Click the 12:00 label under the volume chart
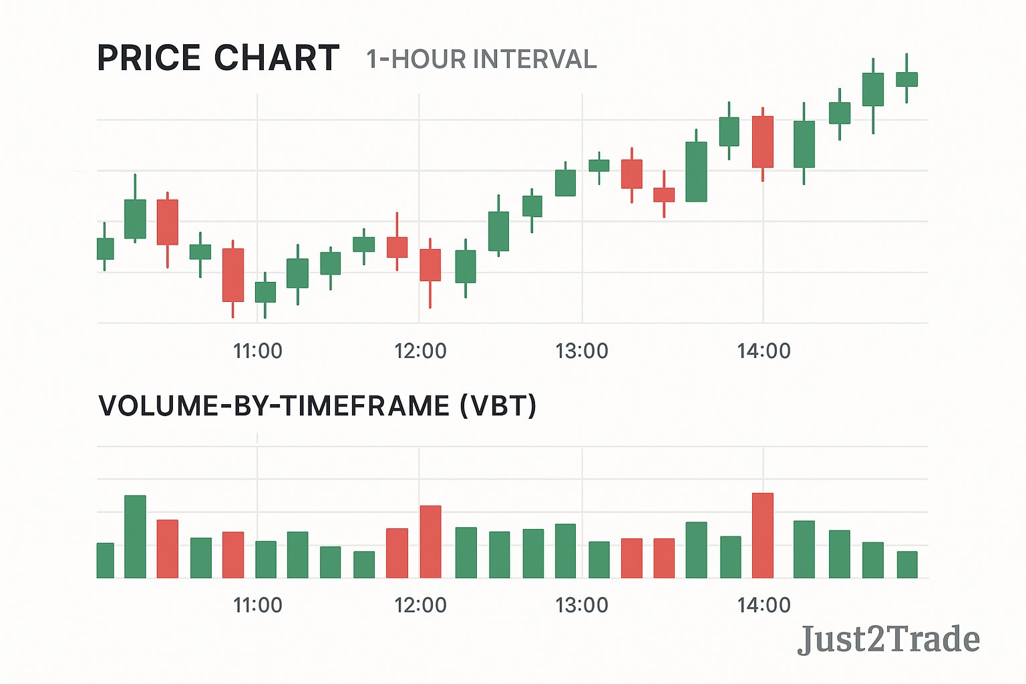 (420, 605)
